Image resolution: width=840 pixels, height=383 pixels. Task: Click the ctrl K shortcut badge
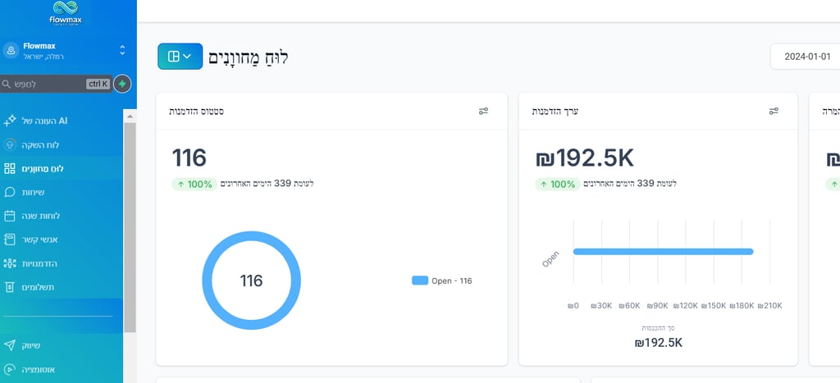[98, 84]
